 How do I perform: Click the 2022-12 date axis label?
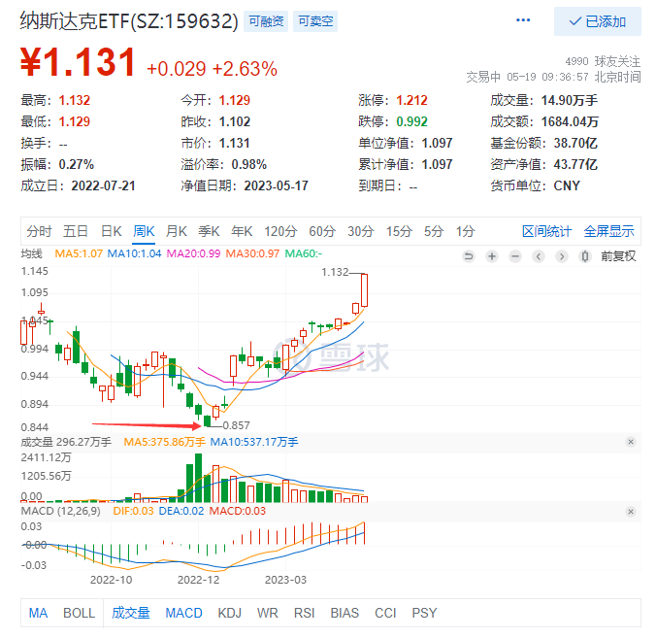[198, 580]
